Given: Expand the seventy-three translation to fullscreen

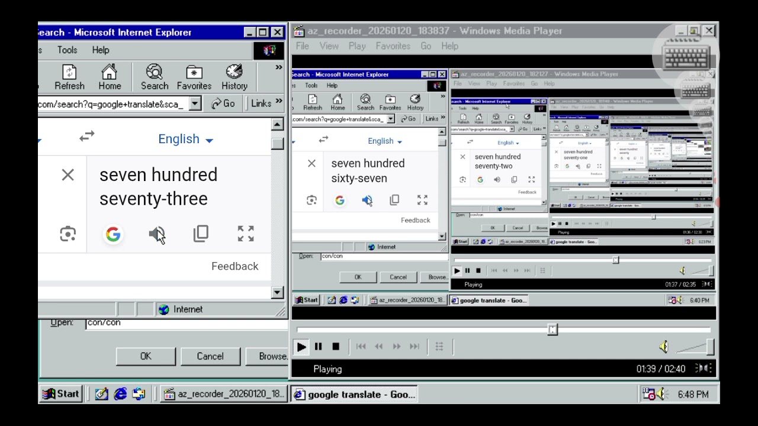Looking at the screenshot, I should click(x=246, y=234).
